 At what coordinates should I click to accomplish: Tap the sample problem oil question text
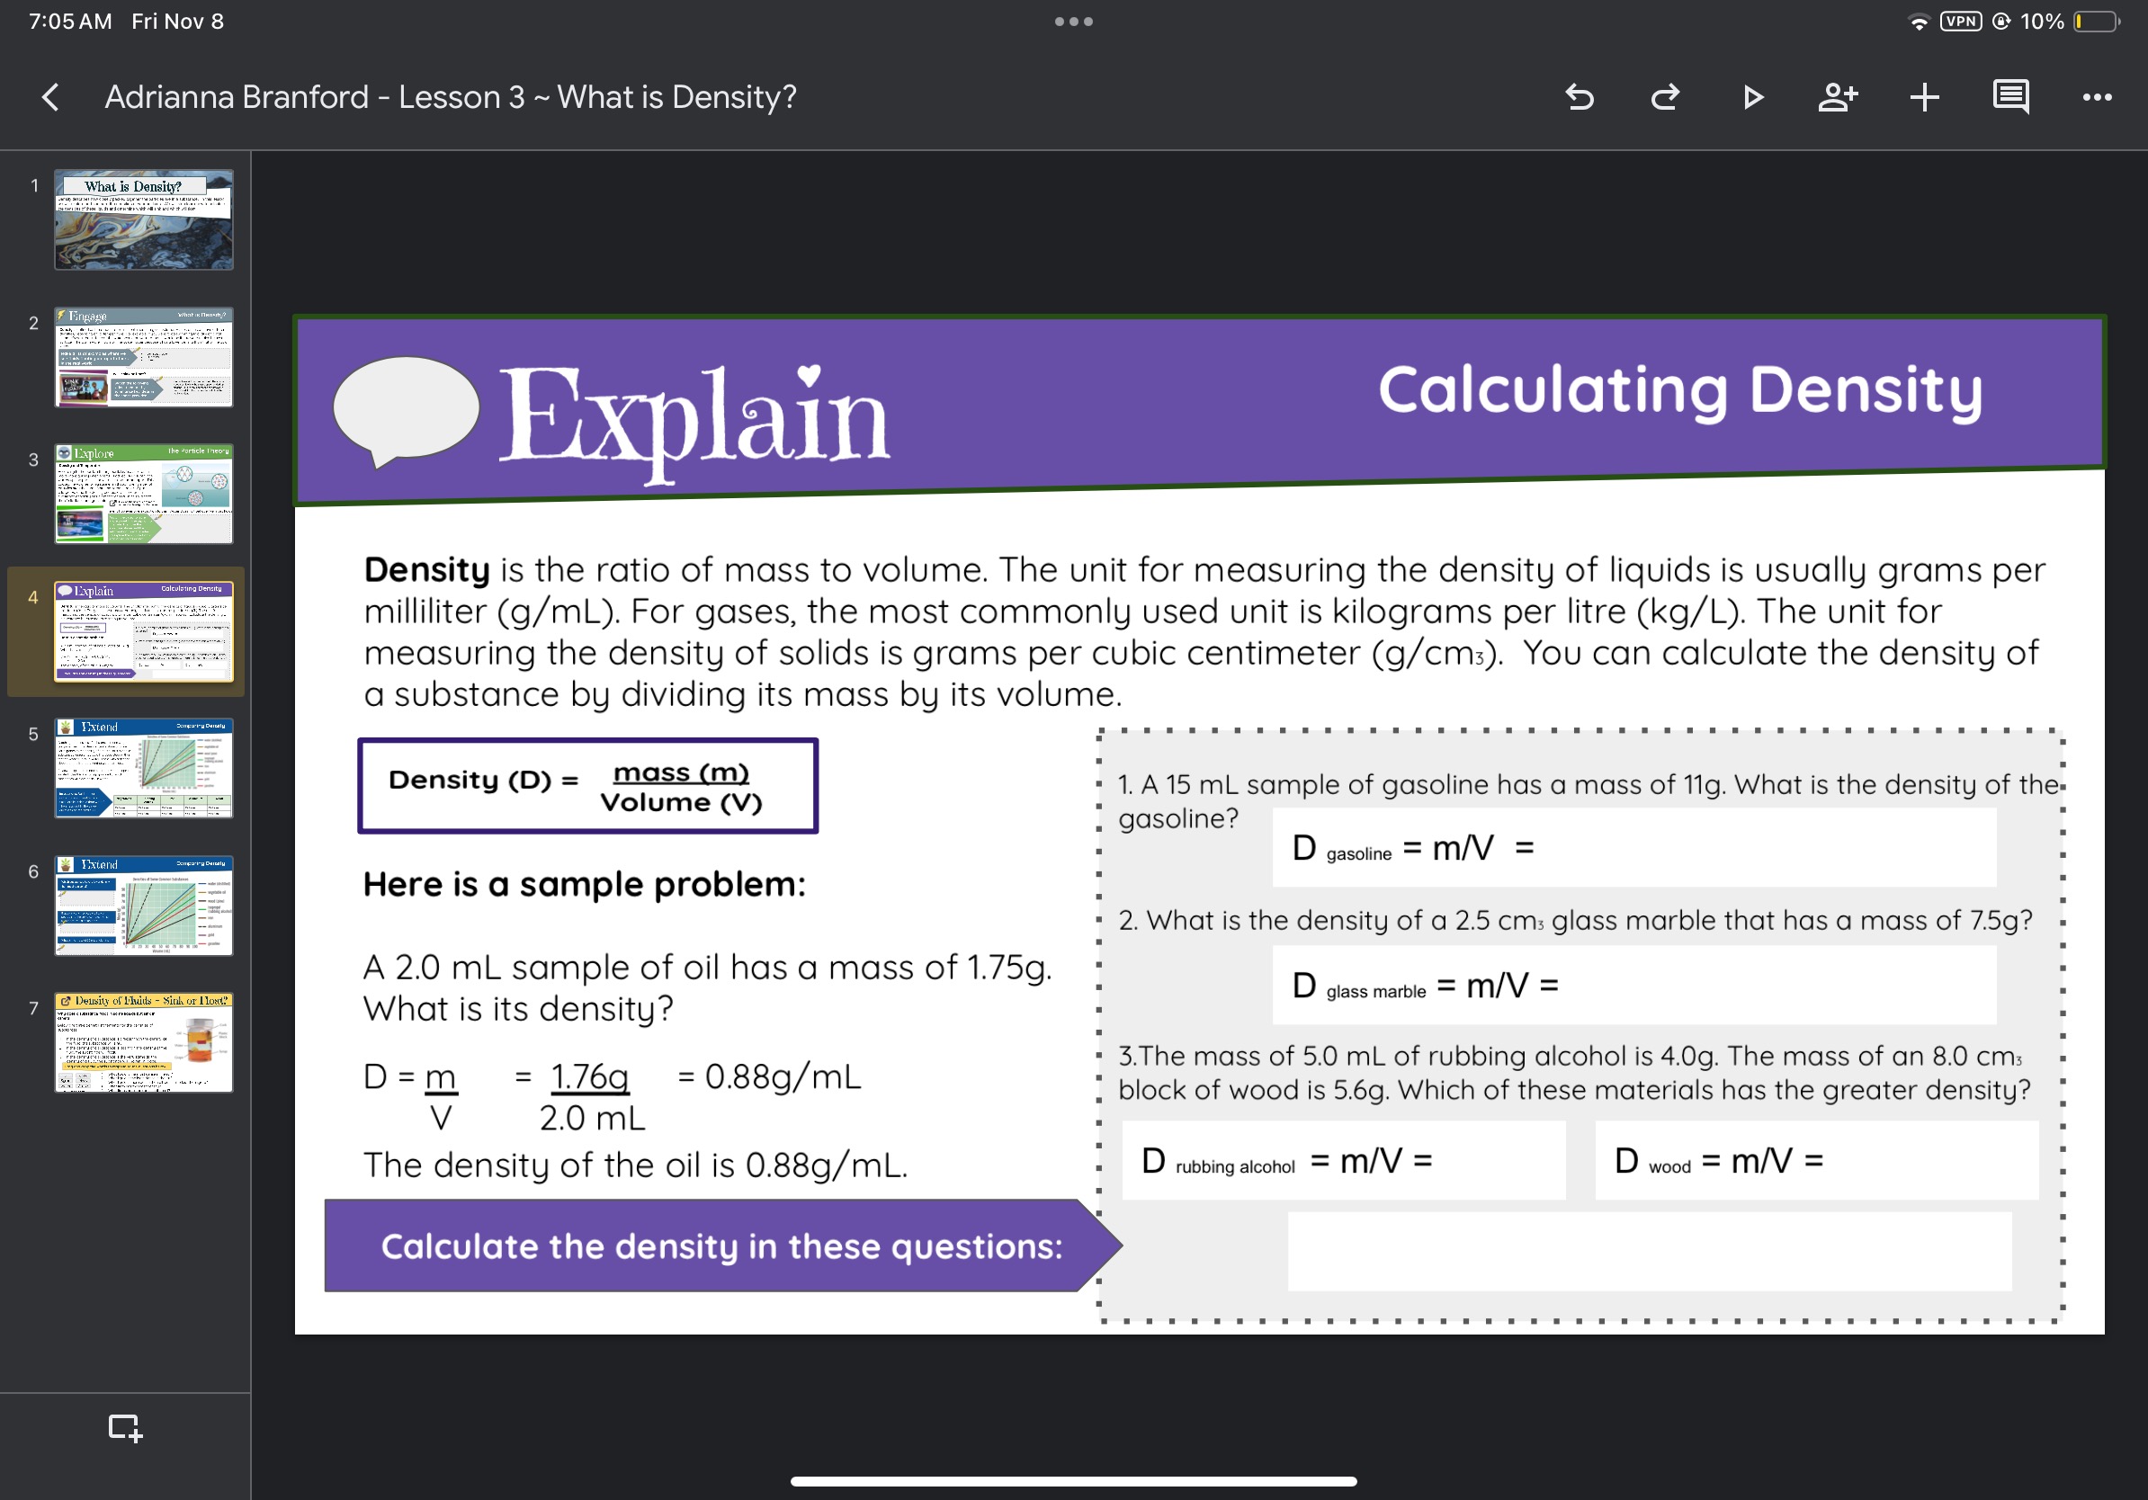[708, 987]
